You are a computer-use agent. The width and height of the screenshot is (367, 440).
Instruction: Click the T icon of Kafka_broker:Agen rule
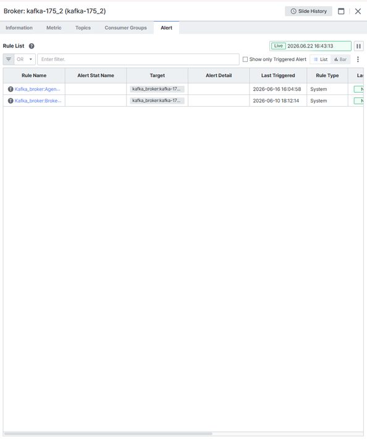click(11, 89)
